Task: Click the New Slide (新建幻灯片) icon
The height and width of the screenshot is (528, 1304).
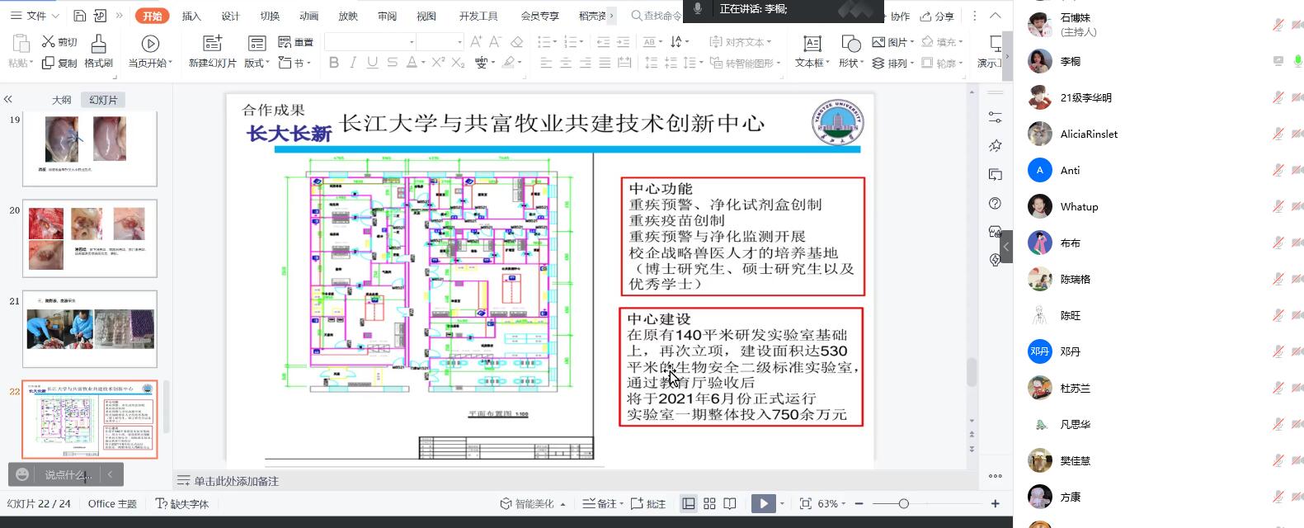Action: (x=212, y=44)
